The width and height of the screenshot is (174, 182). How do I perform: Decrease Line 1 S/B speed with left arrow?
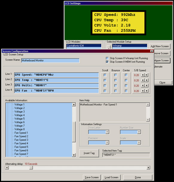tap(143, 75)
